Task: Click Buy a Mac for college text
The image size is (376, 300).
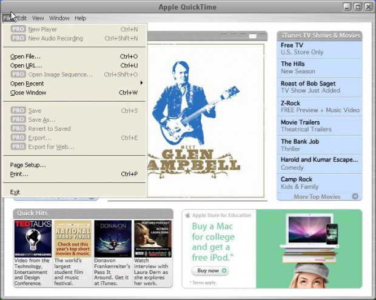Action: click(213, 242)
